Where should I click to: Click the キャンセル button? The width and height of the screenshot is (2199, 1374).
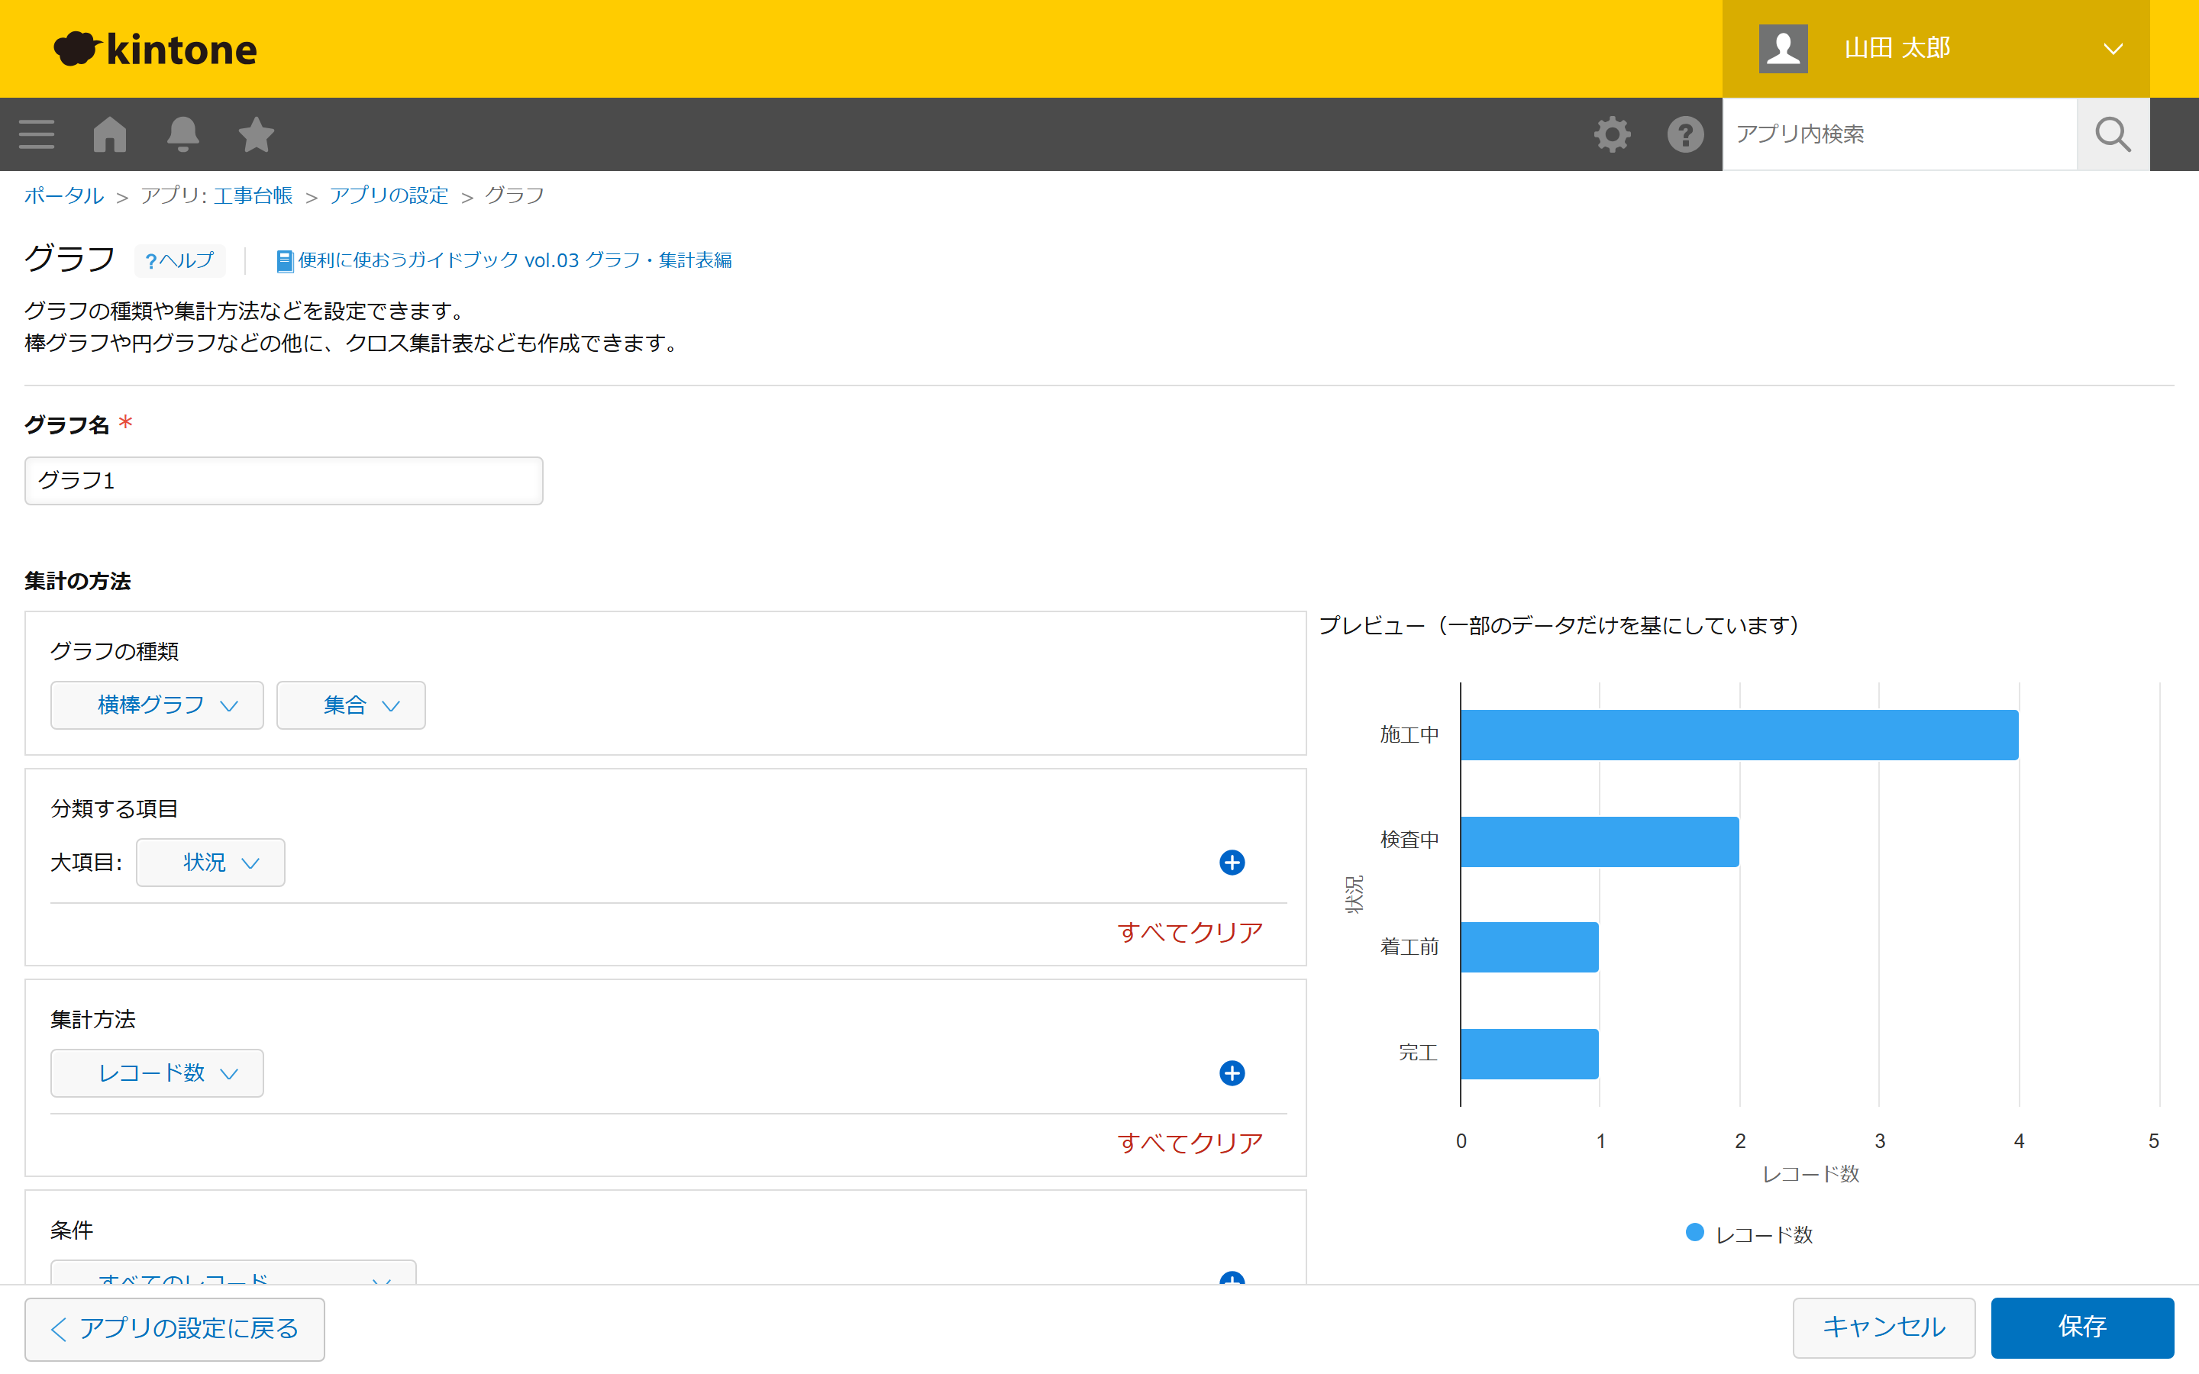[1884, 1327]
